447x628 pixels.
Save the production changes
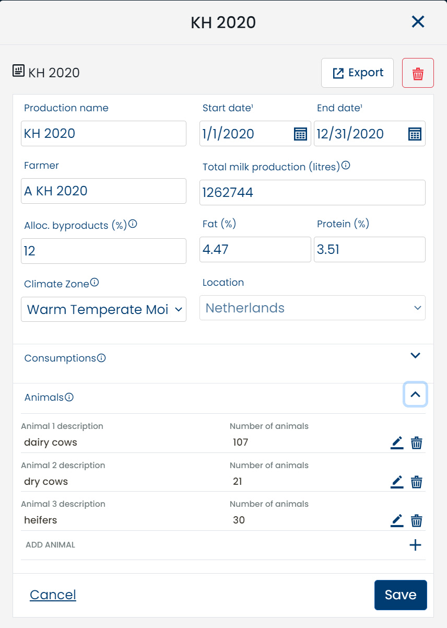pos(401,595)
